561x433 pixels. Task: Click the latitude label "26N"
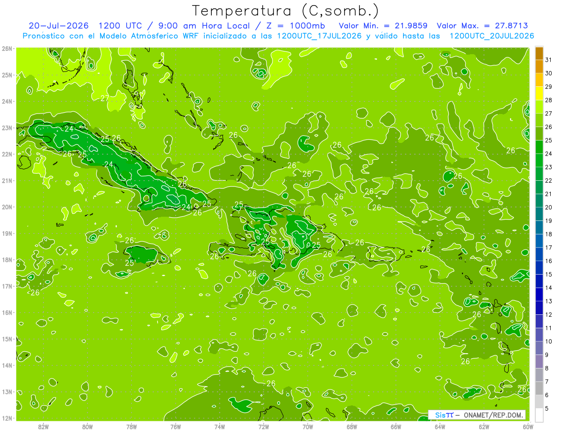point(7,49)
